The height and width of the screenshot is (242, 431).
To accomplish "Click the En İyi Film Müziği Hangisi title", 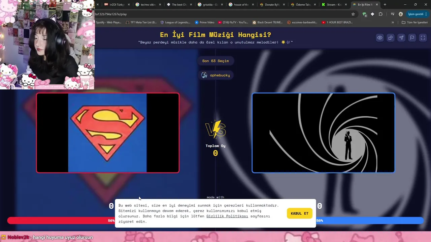I will [x=215, y=35].
